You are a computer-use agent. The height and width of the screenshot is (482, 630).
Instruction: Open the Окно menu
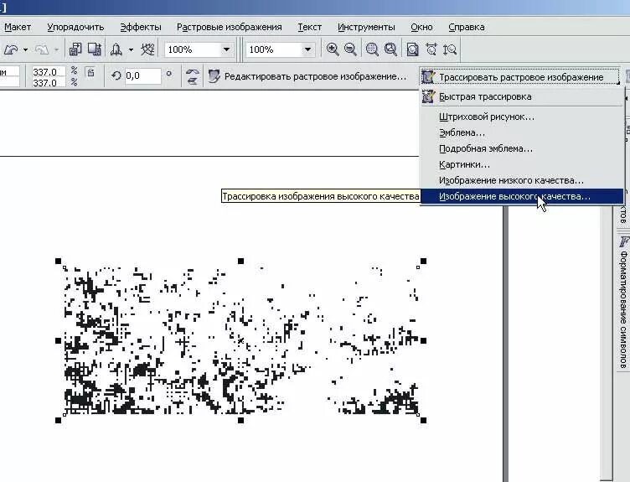421,27
